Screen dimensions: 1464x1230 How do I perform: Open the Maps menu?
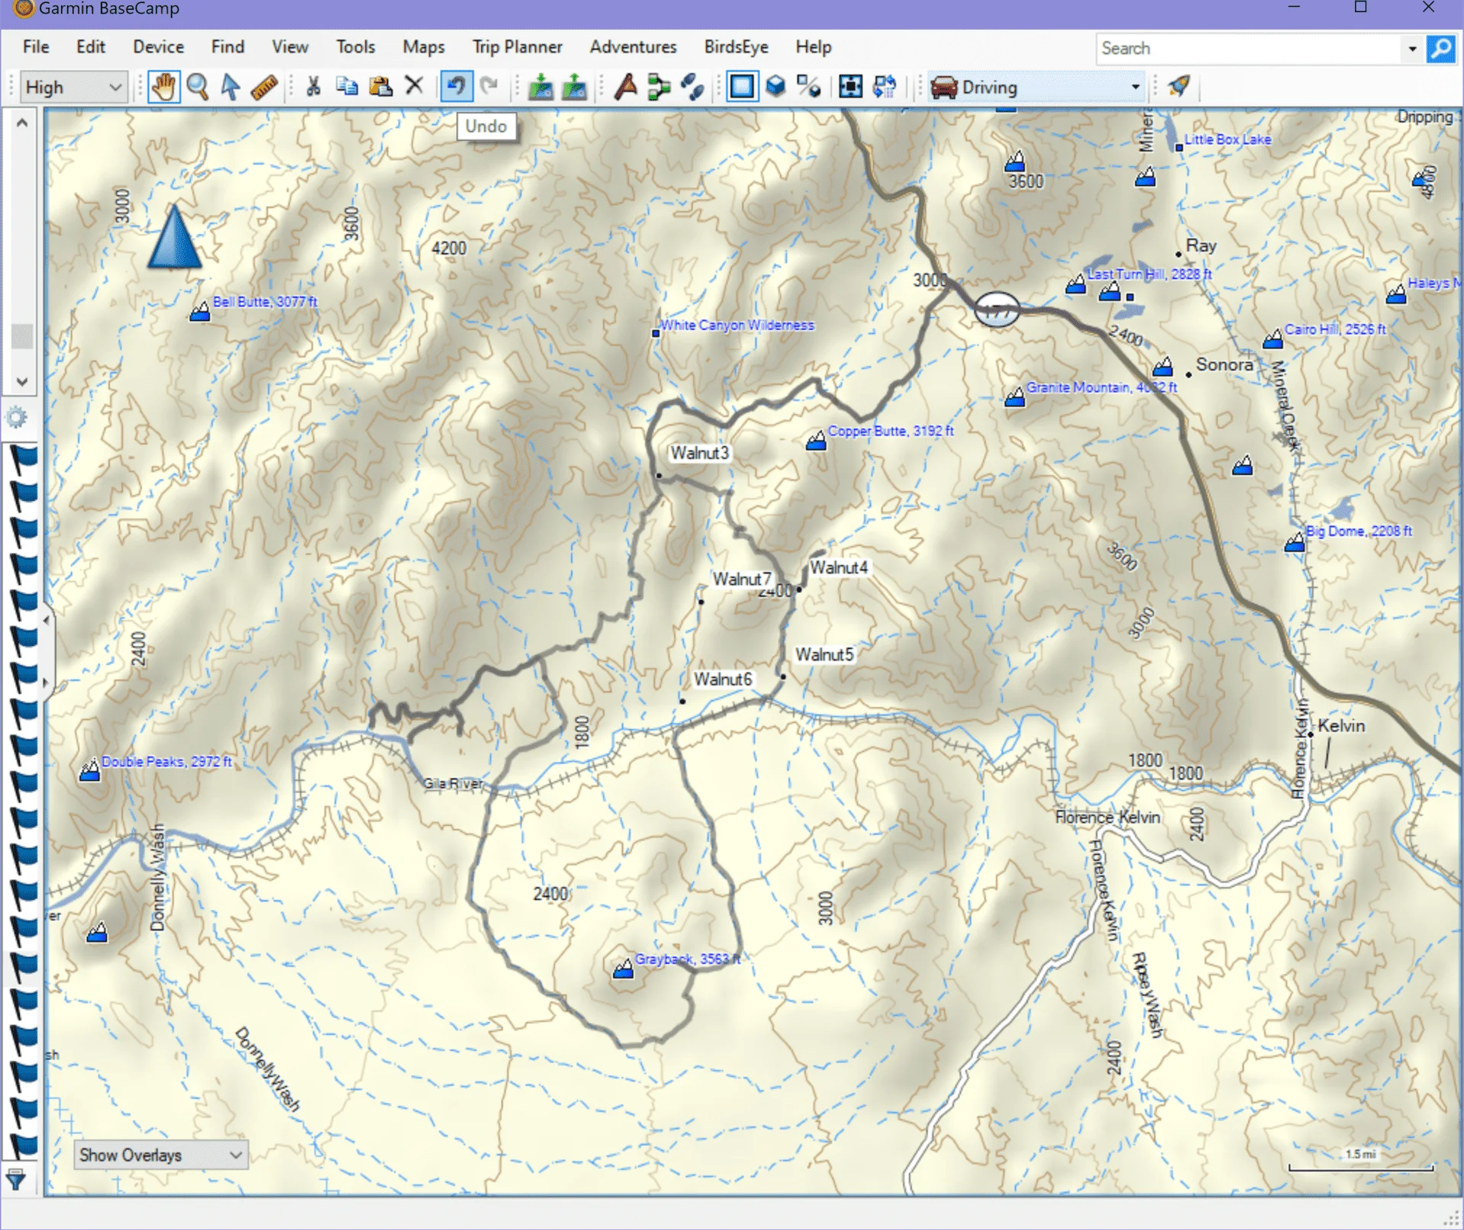(424, 47)
